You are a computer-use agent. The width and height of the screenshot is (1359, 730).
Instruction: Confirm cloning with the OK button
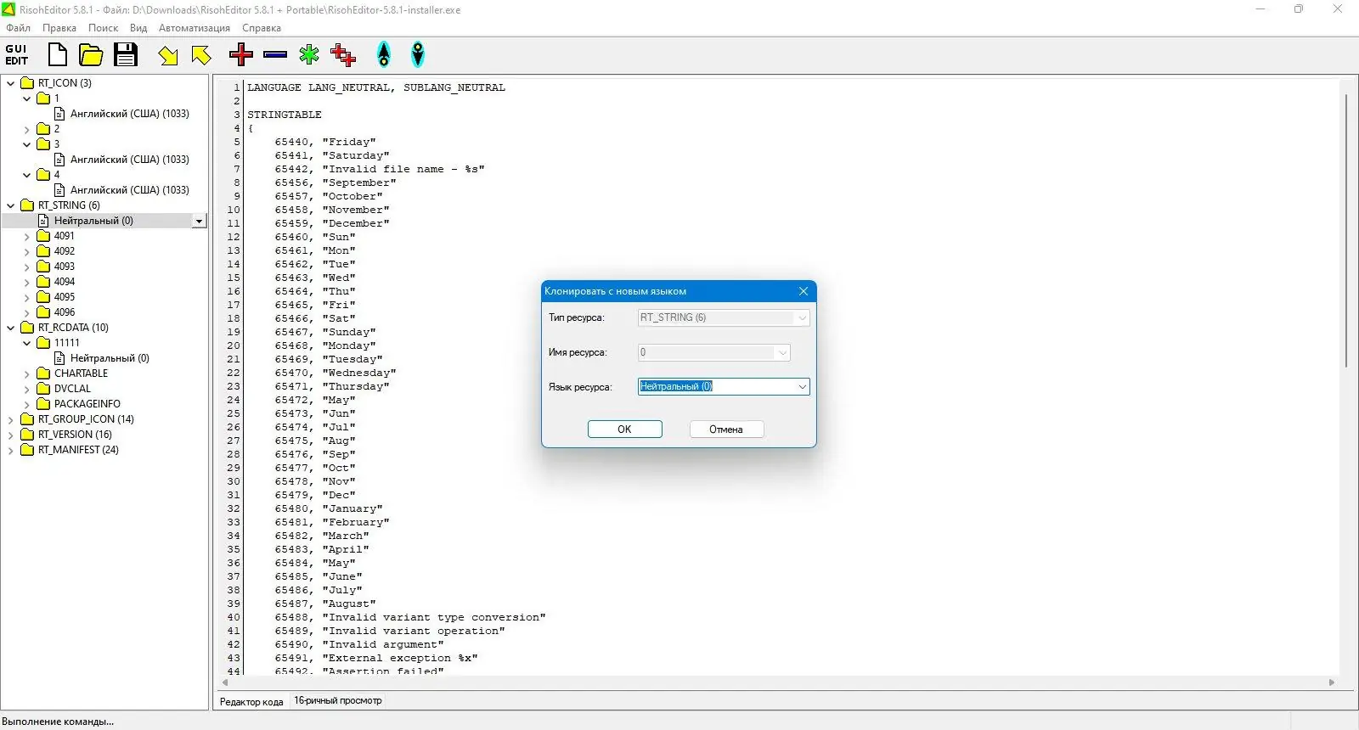tap(624, 430)
